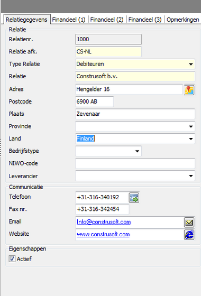
Task: Click the empty NIWO-code field
Action: click(135, 163)
